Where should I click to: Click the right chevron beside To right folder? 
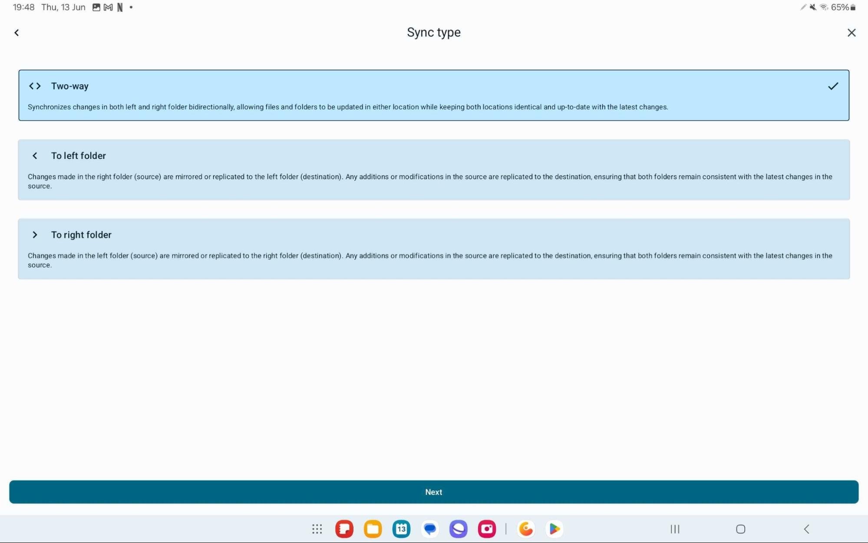[35, 234]
